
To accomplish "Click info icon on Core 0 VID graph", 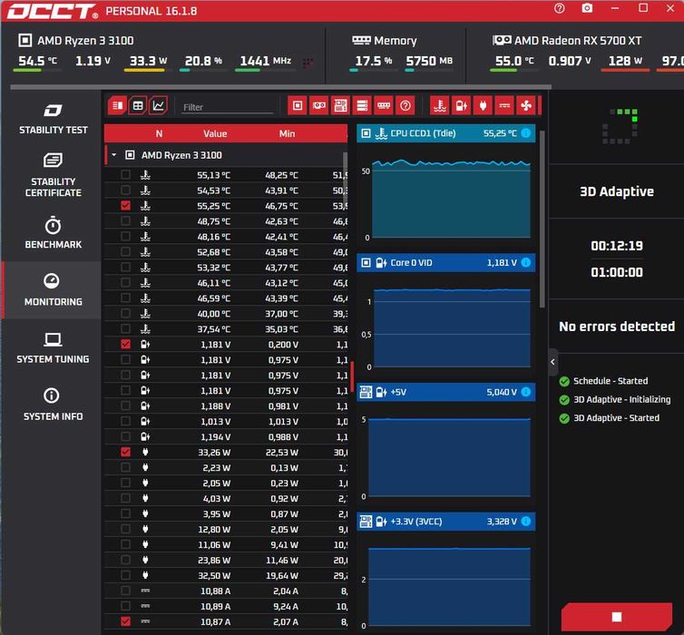I will pyautogui.click(x=526, y=262).
